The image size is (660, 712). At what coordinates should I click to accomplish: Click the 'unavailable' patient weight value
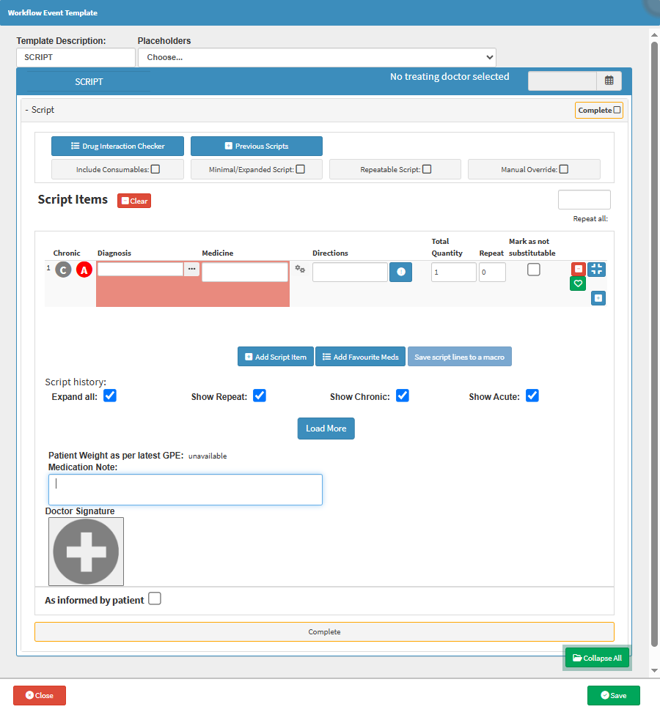click(208, 456)
